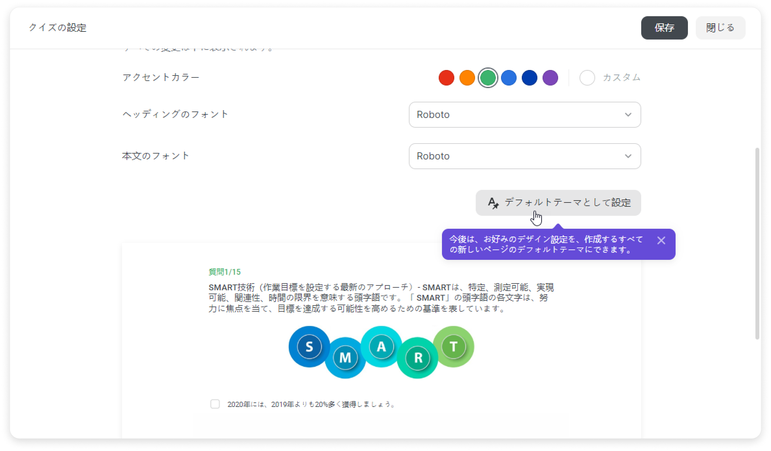
Task: Click the 保存 (Save) button
Action: point(664,28)
